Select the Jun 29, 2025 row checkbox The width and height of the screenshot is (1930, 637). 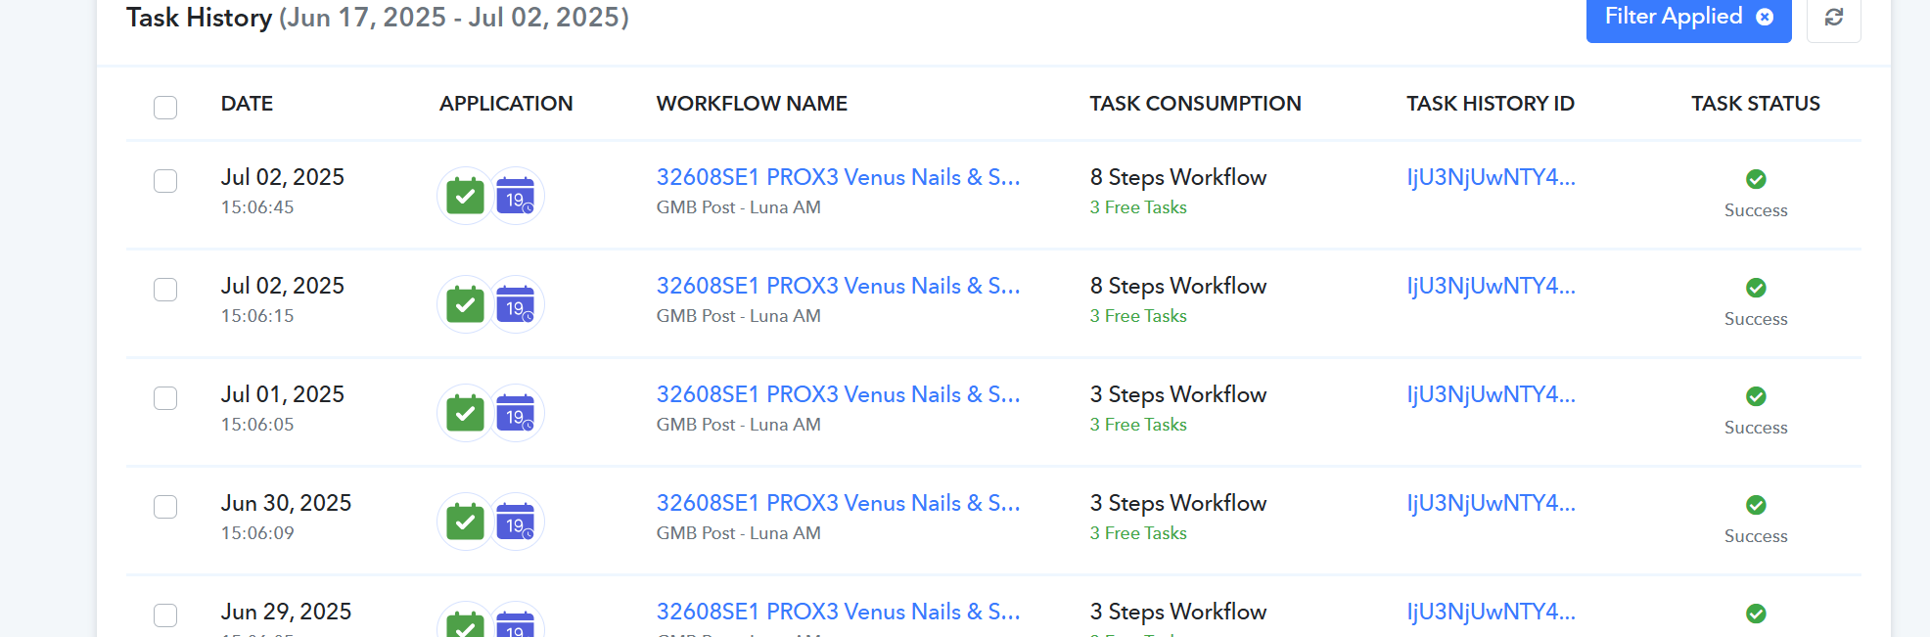165,615
